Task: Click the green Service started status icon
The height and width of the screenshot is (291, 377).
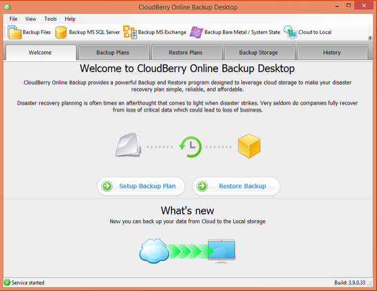Action: pos(7,282)
